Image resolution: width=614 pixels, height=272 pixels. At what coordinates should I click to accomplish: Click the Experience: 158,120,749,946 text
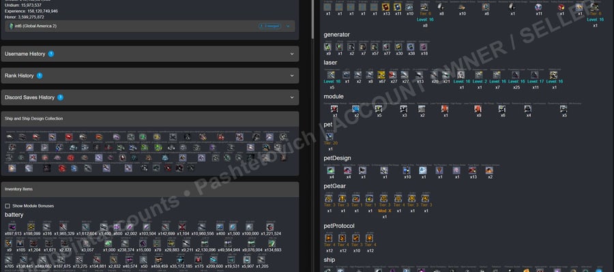31,12
